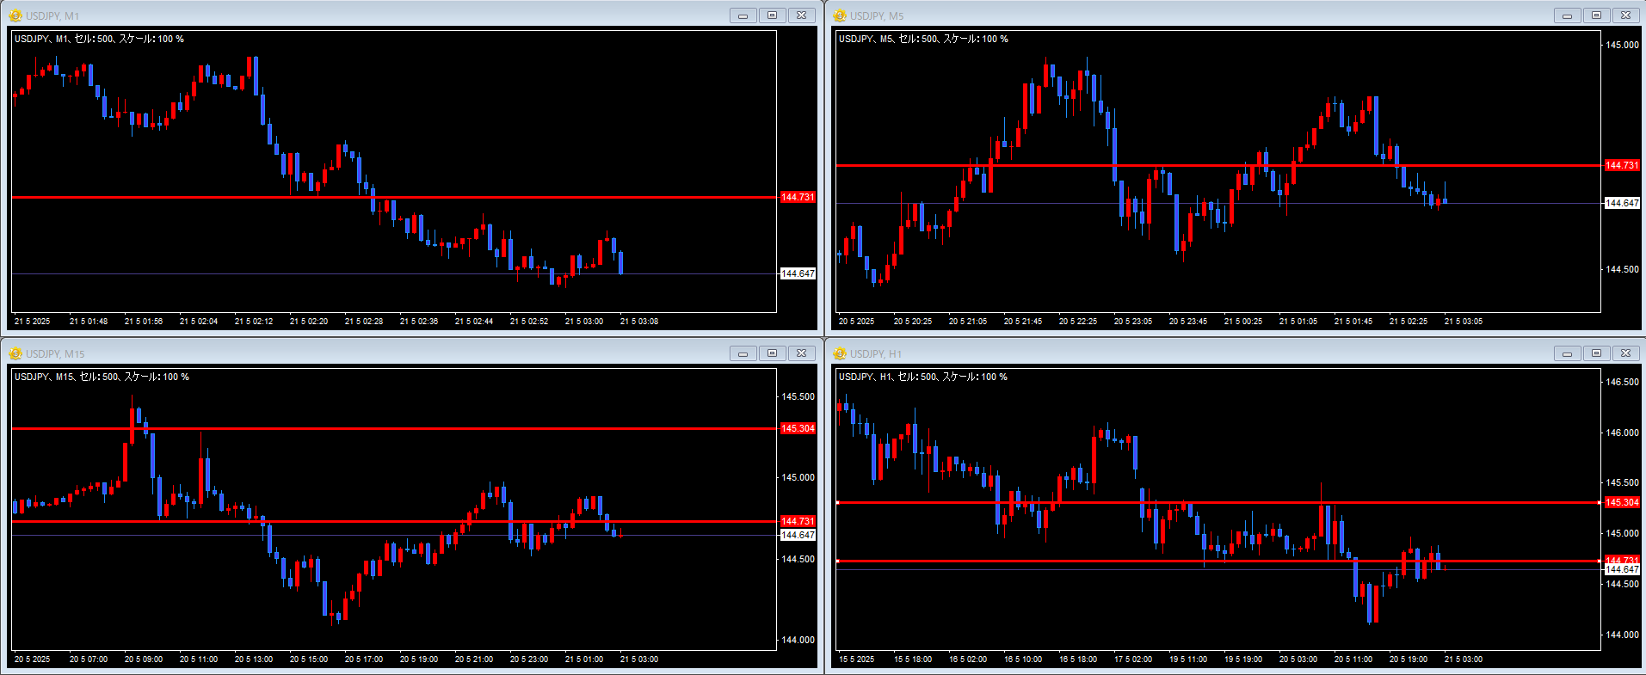Click the 146.000 price label on H1 axis
Image resolution: width=1646 pixels, height=675 pixels.
1622,433
